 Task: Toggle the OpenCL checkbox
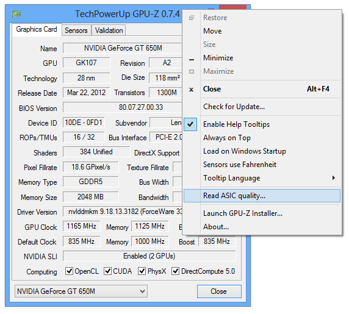click(69, 271)
